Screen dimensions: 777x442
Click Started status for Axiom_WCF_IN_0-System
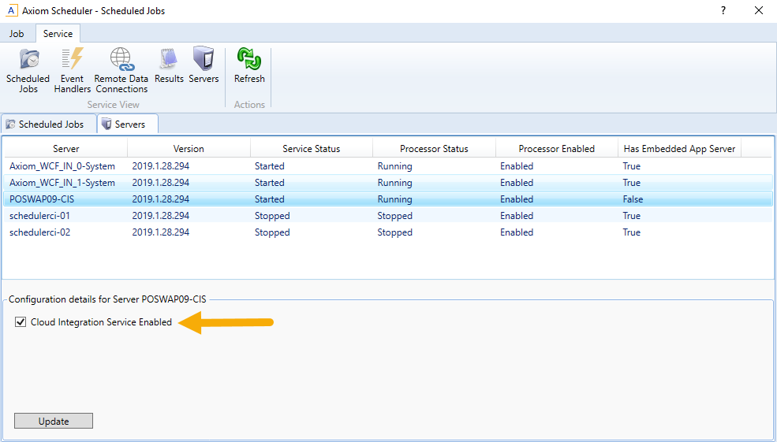[x=270, y=166]
